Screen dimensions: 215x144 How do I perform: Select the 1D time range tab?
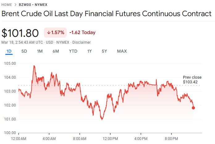point(9,51)
